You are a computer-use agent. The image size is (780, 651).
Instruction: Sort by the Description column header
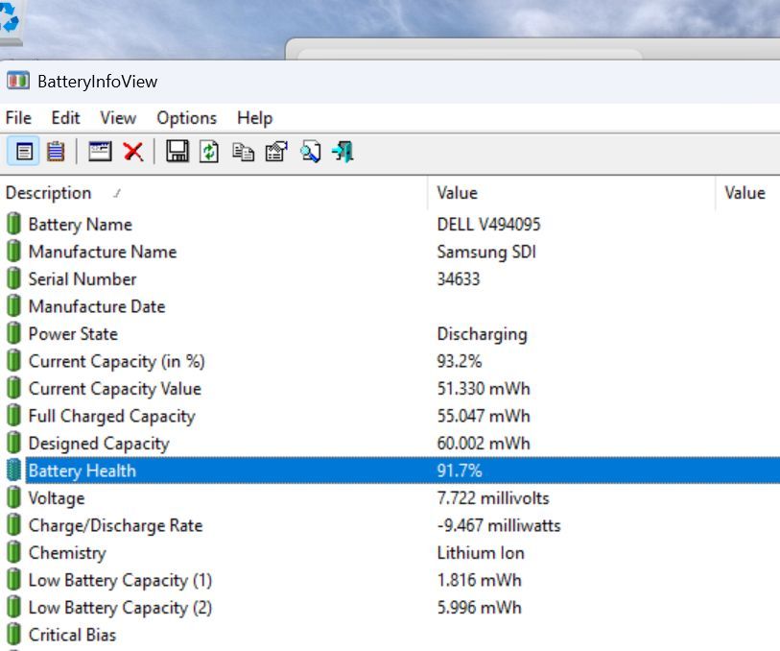(48, 193)
